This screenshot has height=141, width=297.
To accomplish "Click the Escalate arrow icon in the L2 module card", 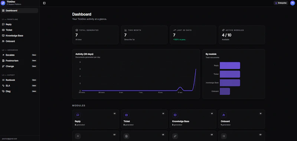I will [78, 136].
